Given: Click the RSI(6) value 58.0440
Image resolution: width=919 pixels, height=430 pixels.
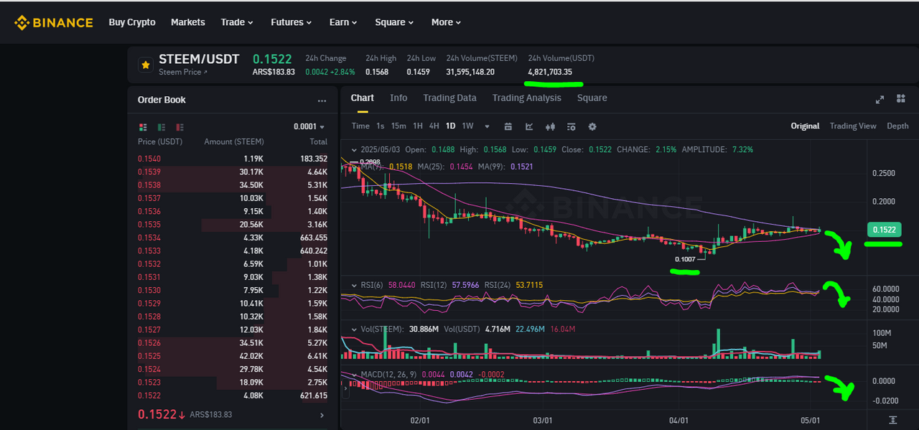Looking at the screenshot, I should [x=401, y=286].
